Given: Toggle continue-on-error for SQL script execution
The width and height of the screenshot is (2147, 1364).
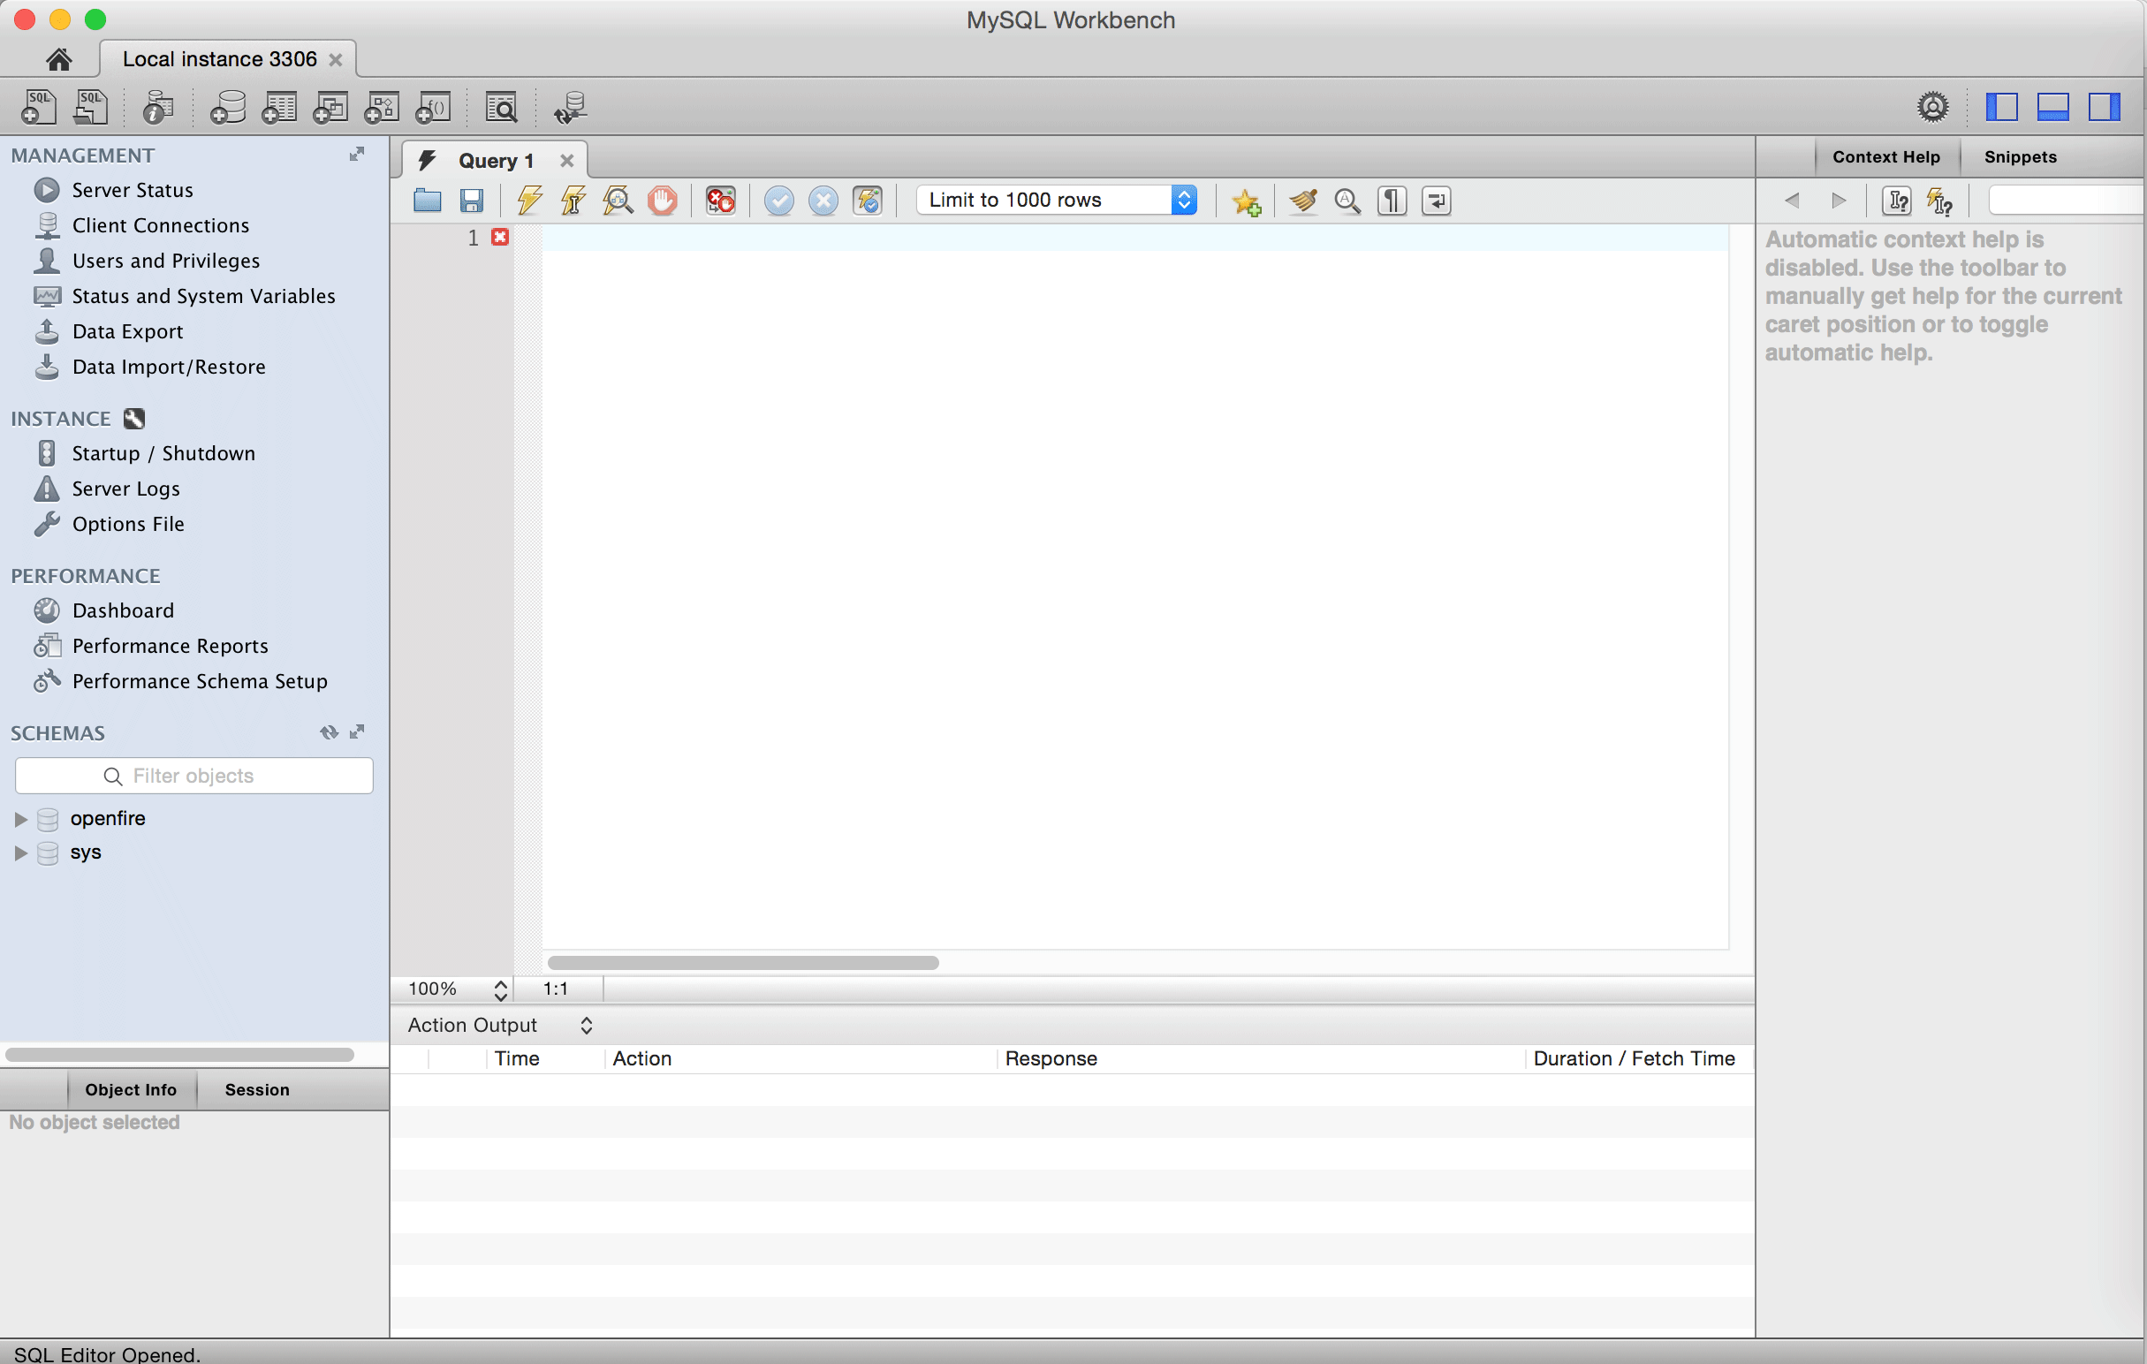Looking at the screenshot, I should coord(720,201).
